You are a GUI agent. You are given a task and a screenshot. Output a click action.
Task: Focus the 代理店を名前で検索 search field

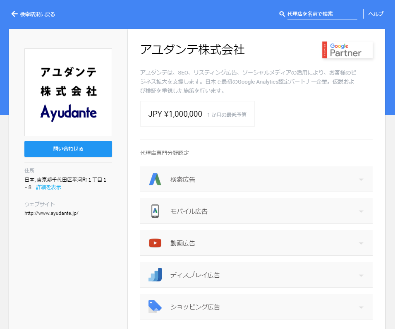tap(322, 14)
